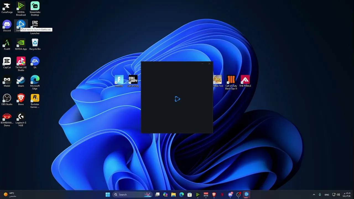The width and height of the screenshot is (354, 199).
Task: Select the Discord desktop icon
Action: coord(7,26)
